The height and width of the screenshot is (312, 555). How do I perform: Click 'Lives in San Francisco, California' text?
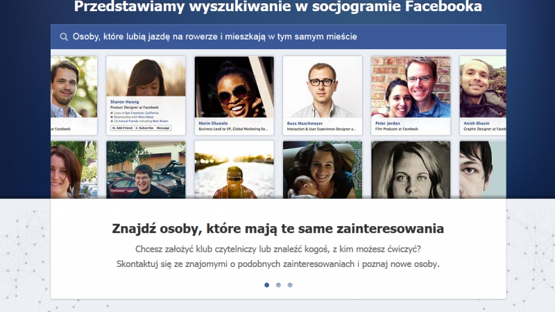(135, 113)
